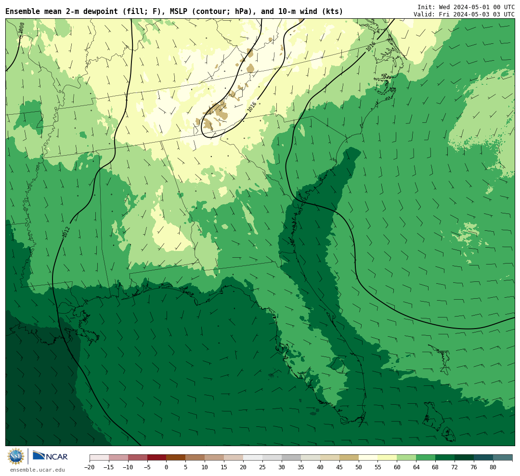Click the colorbar tick label 64

(416, 467)
